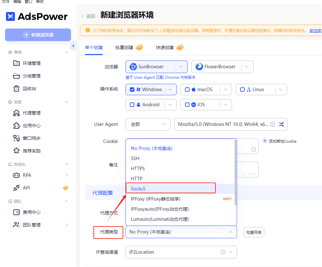Image resolution: width=322 pixels, height=267 pixels.
Task: Click the planet badge on 快速创建
Action: (180, 47)
